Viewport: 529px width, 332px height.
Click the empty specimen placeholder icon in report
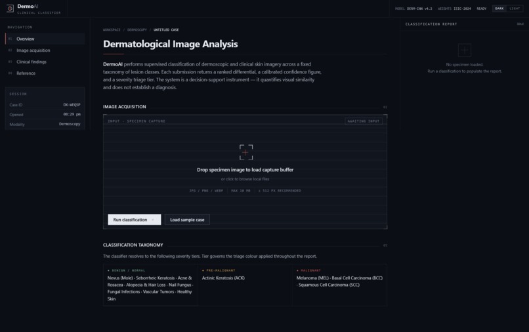click(464, 51)
